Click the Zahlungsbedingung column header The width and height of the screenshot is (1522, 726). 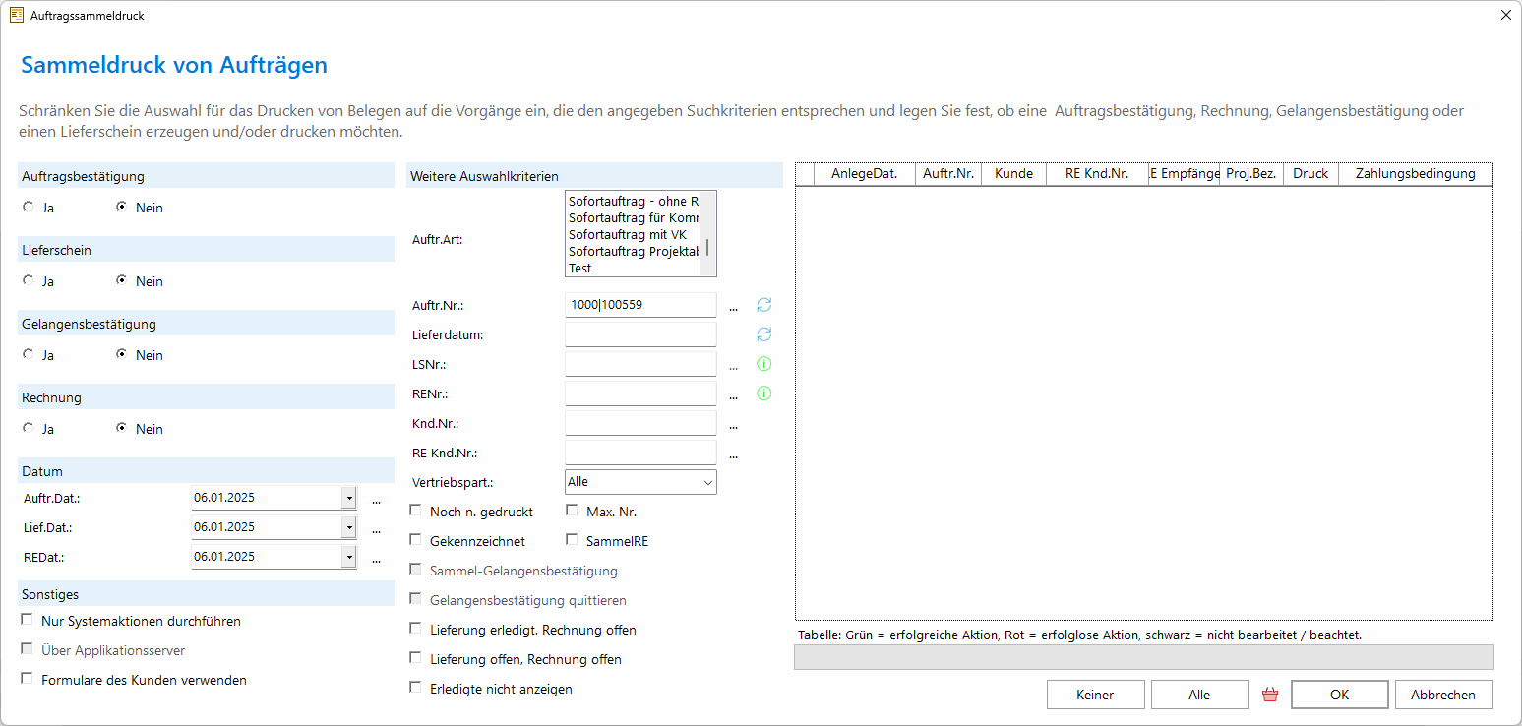1415,174
